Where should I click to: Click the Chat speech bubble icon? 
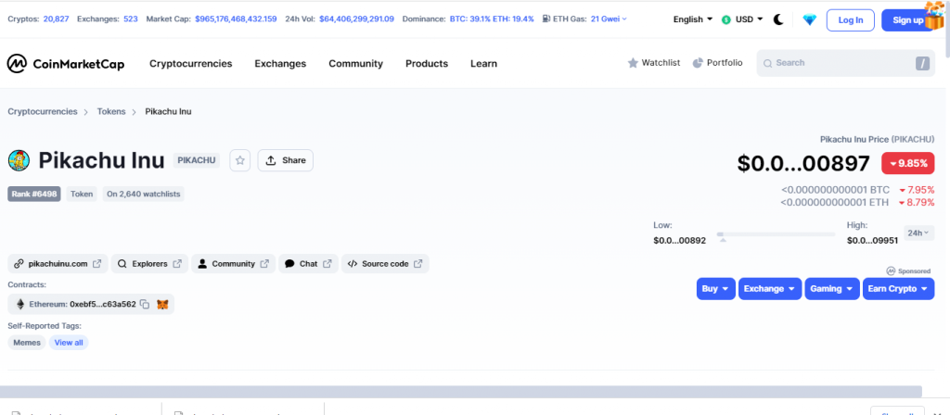(x=289, y=264)
